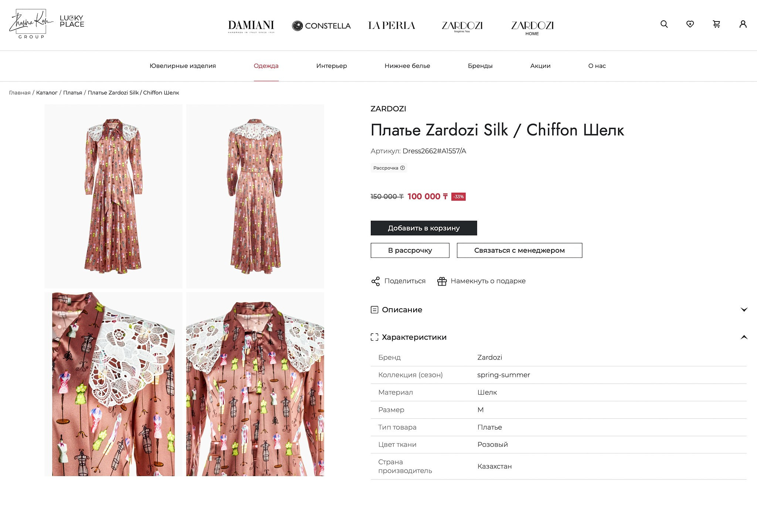The width and height of the screenshot is (757, 505).
Task: Open the shopping cart icon
Action: click(x=716, y=24)
